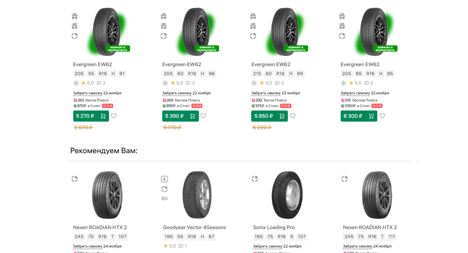Add the 5 270 ₽ Evergreen tire to cart

(103, 116)
